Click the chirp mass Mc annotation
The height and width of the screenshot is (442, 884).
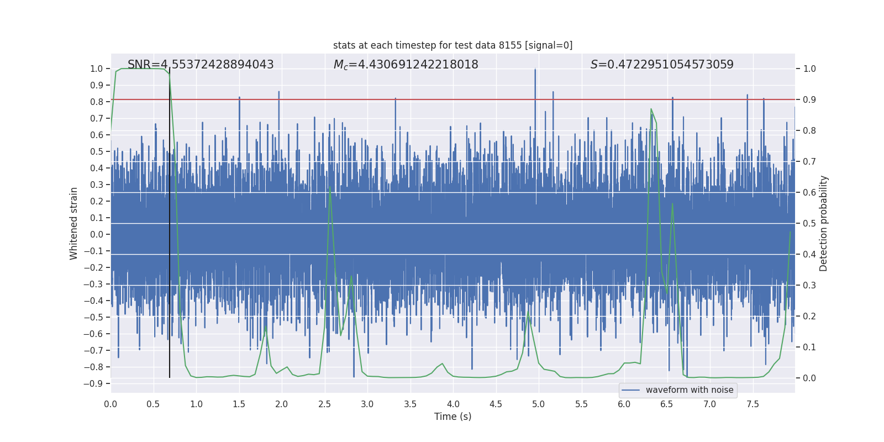click(406, 65)
